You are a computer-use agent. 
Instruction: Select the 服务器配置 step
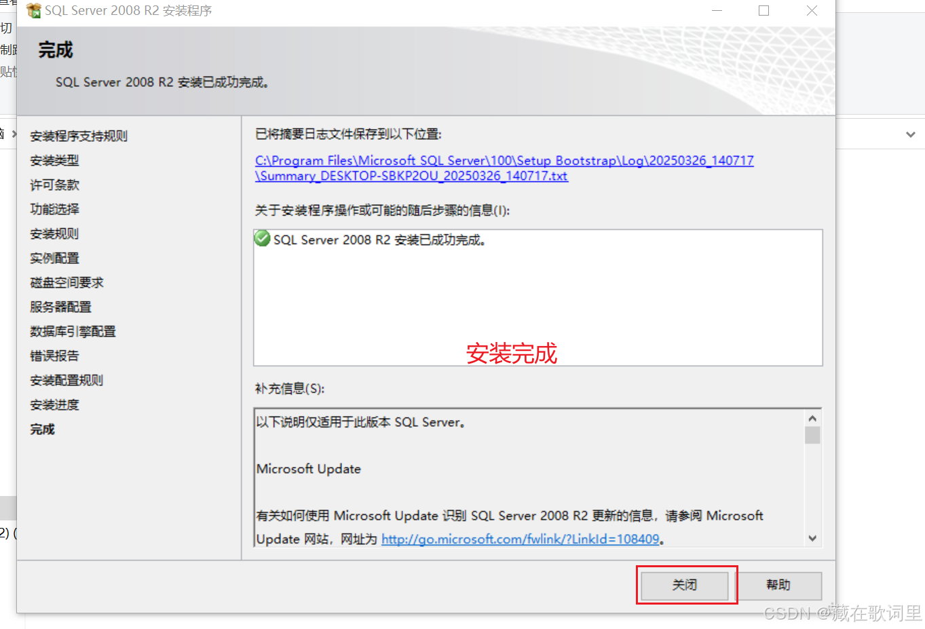60,307
